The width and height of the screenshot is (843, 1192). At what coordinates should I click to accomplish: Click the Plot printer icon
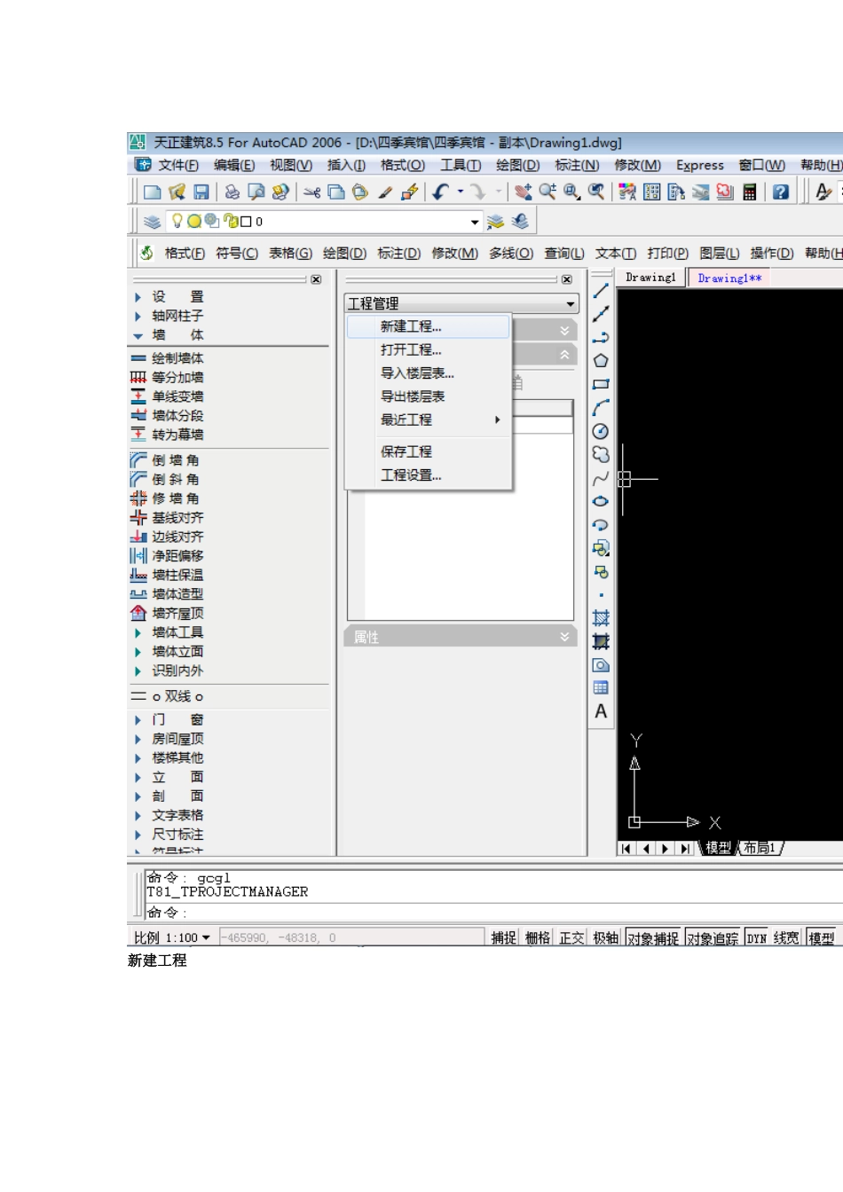point(232,192)
